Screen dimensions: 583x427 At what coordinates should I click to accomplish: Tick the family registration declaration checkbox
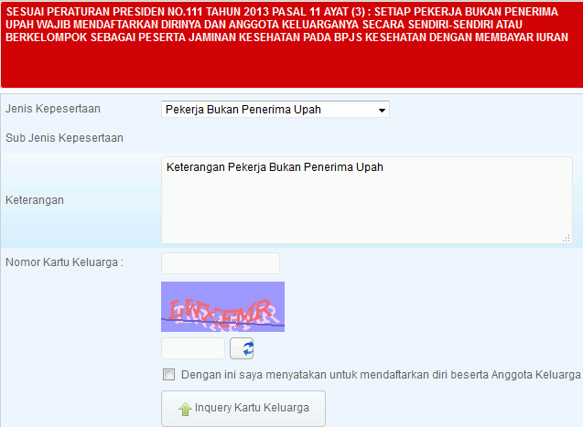[x=168, y=375]
